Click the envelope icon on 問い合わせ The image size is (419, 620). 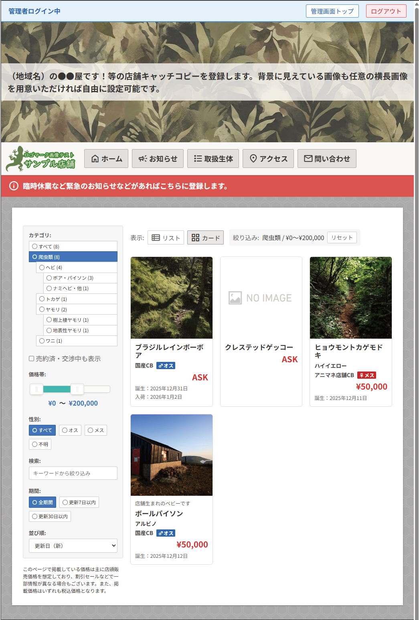pyautogui.click(x=308, y=159)
